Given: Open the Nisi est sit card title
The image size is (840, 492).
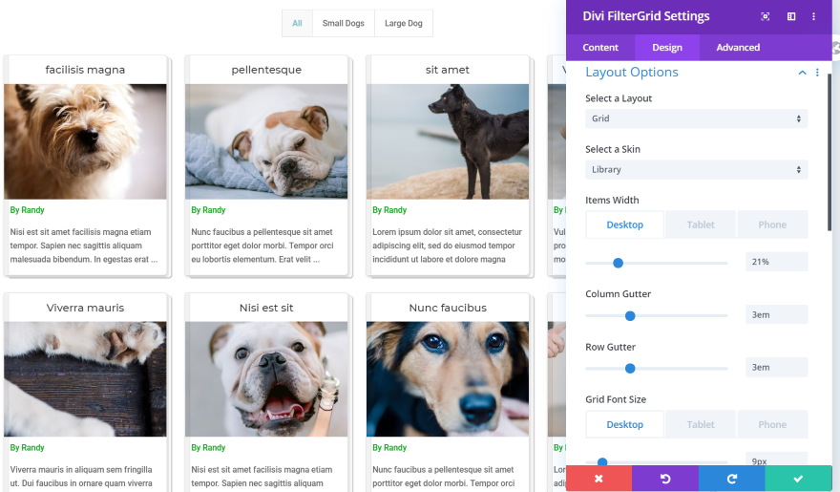Looking at the screenshot, I should pyautogui.click(x=266, y=308).
